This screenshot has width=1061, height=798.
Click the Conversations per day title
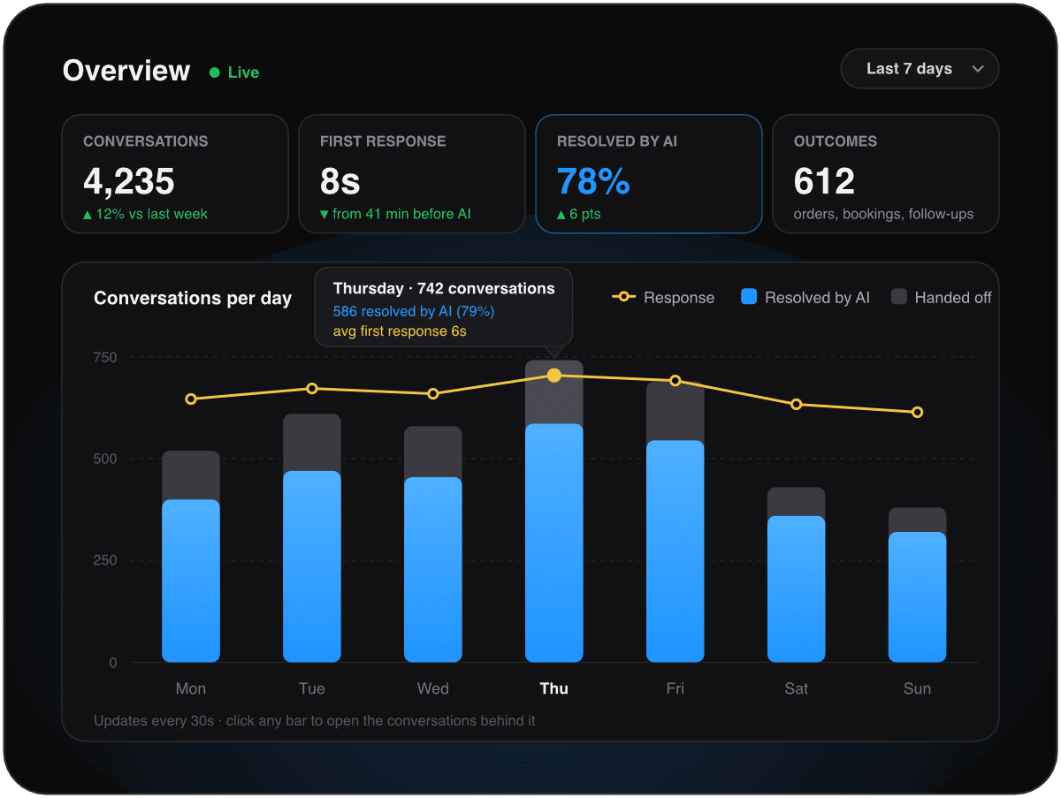193,298
